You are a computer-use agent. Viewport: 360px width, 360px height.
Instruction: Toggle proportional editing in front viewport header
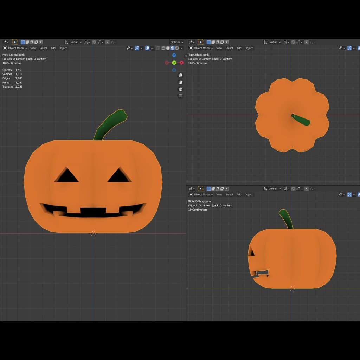[x=107, y=42]
